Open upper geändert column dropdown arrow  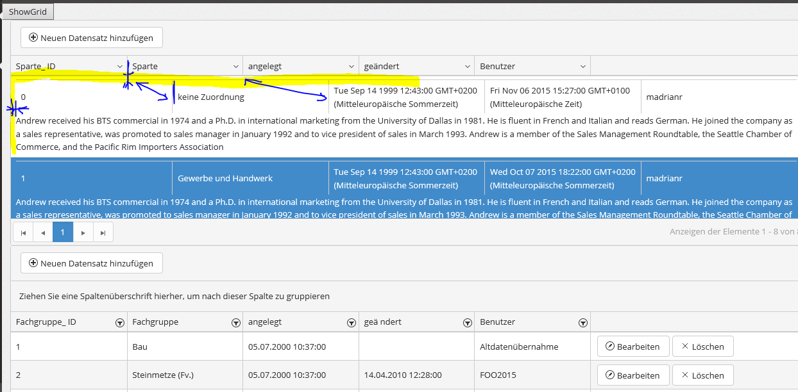pos(467,67)
